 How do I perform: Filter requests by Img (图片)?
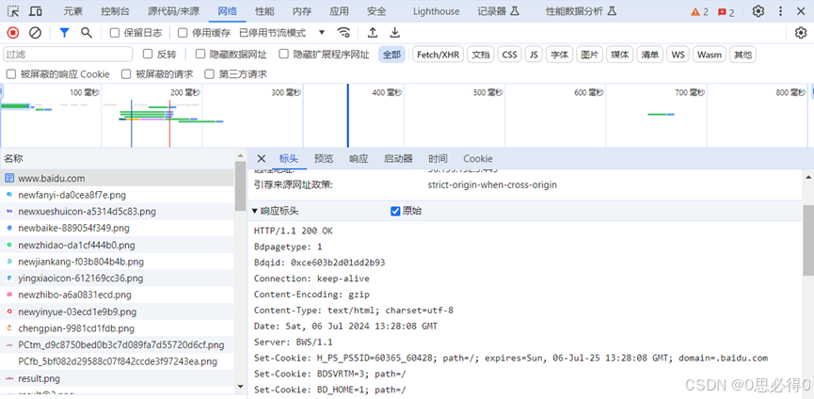click(x=589, y=55)
